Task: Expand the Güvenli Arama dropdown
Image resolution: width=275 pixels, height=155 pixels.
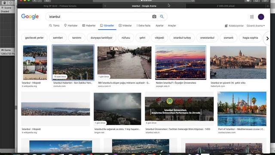Action: [256, 26]
